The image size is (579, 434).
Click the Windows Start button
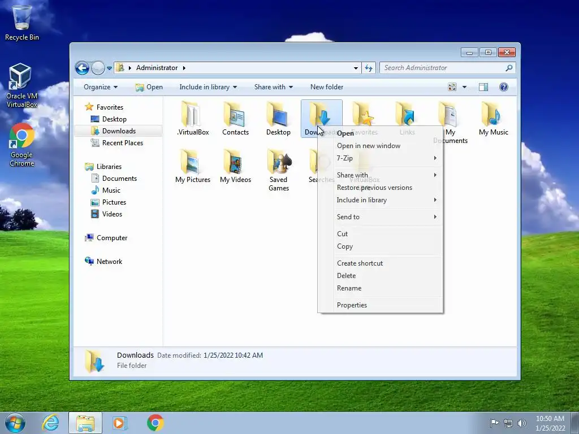coord(15,423)
